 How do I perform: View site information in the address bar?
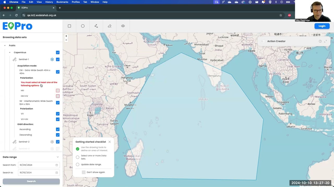pyautogui.click(x=24, y=15)
